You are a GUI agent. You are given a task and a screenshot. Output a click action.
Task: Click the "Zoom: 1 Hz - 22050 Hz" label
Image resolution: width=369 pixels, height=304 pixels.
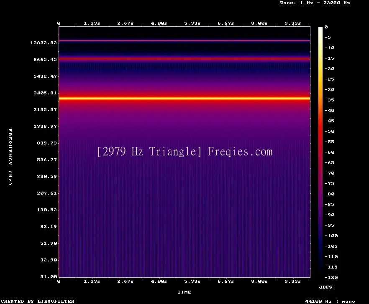(315, 3)
